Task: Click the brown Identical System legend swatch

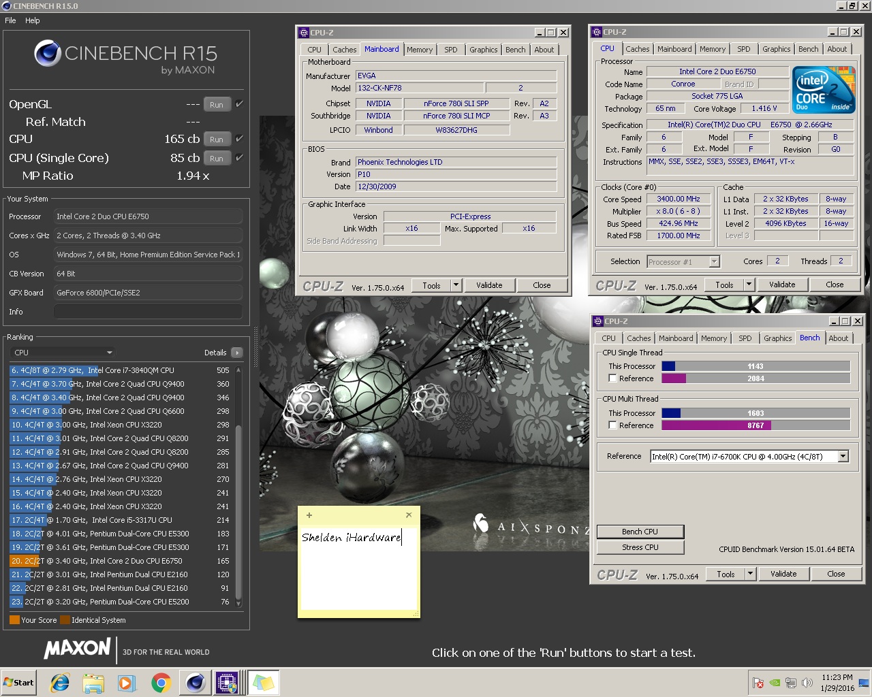Action: 65,620
